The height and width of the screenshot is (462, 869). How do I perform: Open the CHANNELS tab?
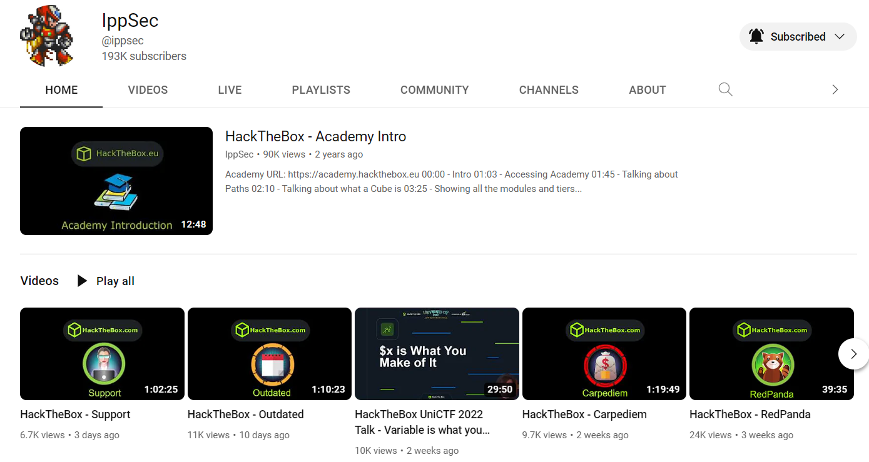coord(549,90)
